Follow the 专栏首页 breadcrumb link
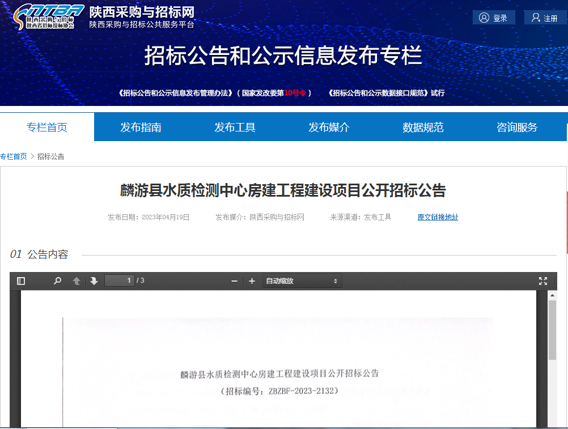Viewport: 568px width, 429px height. [x=14, y=156]
